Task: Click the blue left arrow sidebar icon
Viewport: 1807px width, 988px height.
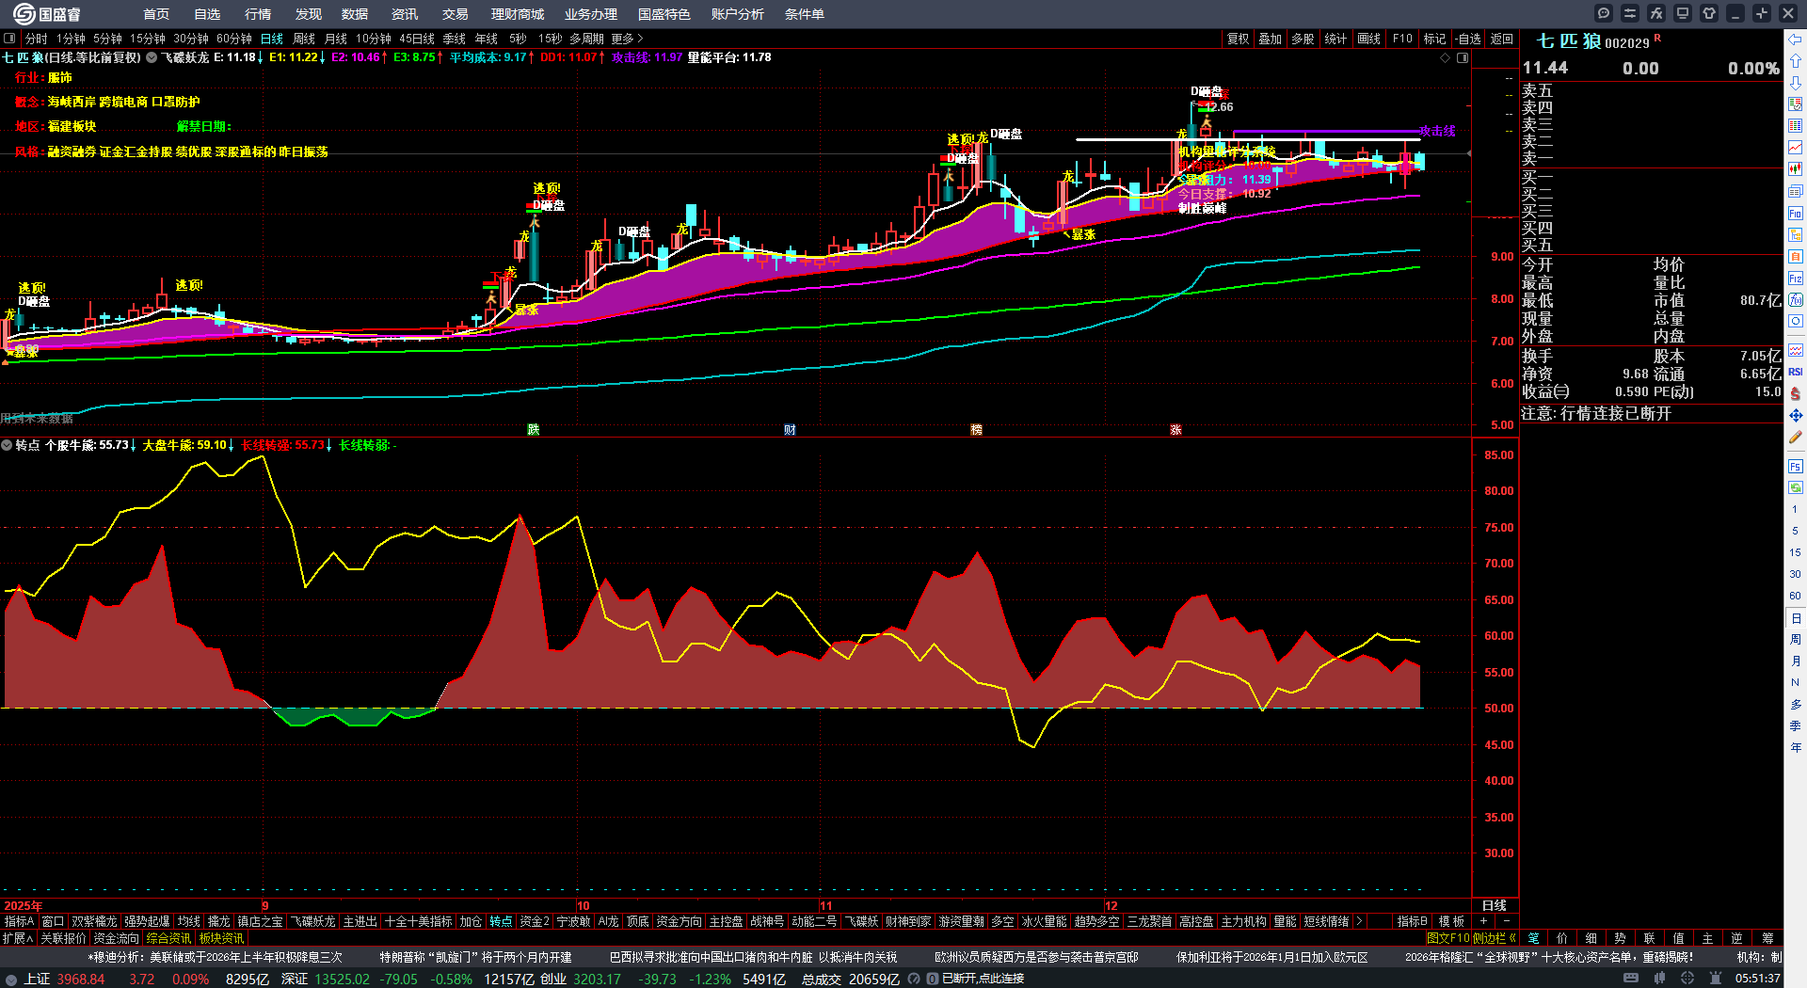Action: coord(1795,40)
